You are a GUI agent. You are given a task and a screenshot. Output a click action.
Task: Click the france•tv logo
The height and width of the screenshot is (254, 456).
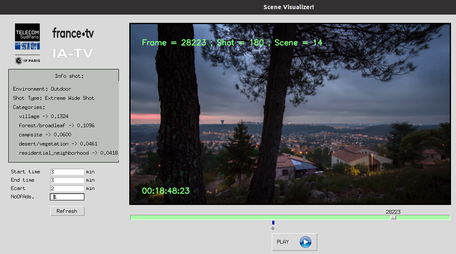pyautogui.click(x=73, y=33)
